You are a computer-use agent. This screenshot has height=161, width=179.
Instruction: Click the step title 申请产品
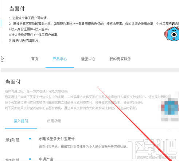pos(46,159)
